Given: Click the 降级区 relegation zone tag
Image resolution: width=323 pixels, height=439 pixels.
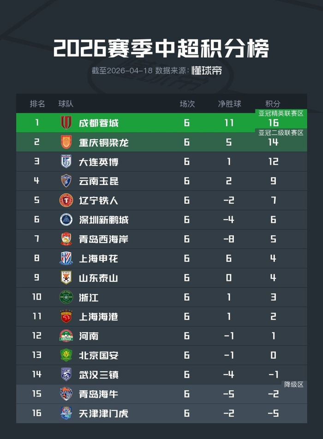Looking at the screenshot, I should pyautogui.click(x=294, y=385).
